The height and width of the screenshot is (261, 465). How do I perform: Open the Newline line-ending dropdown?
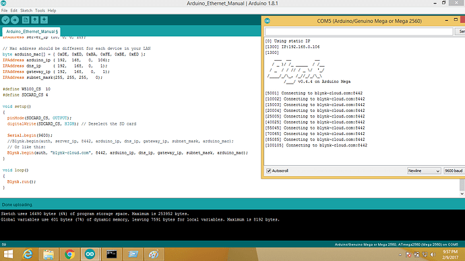point(423,171)
